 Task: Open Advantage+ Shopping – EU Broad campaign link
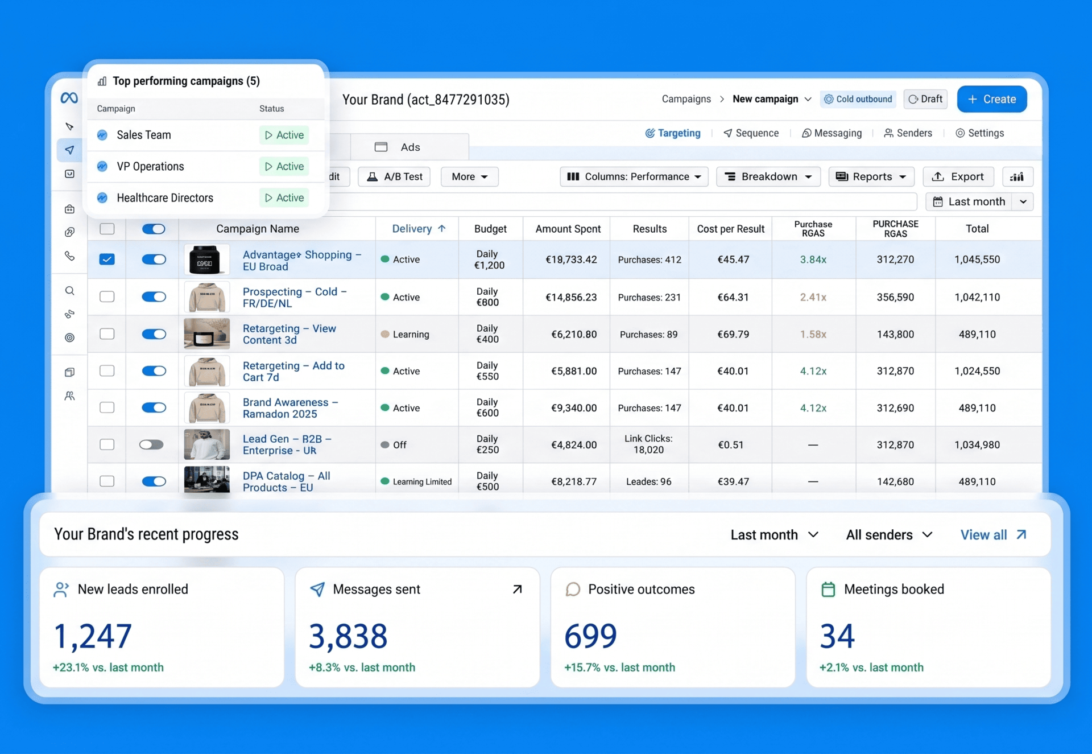[302, 260]
